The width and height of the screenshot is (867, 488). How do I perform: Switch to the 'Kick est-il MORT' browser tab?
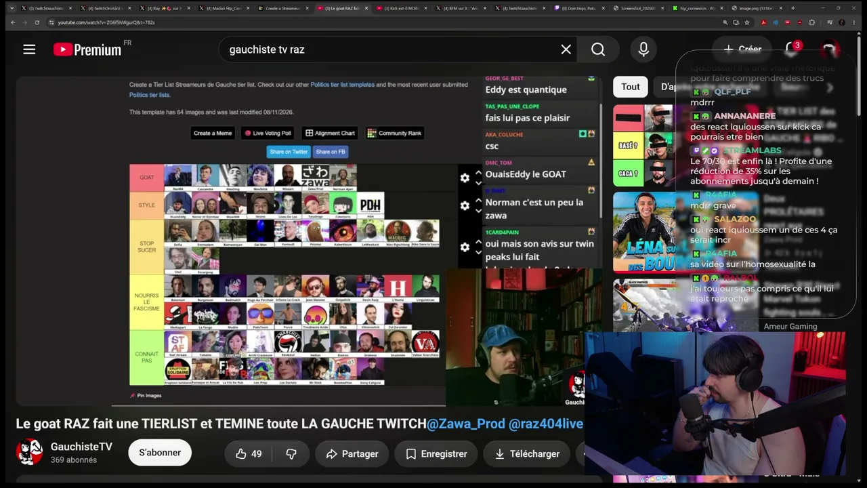coord(402,8)
